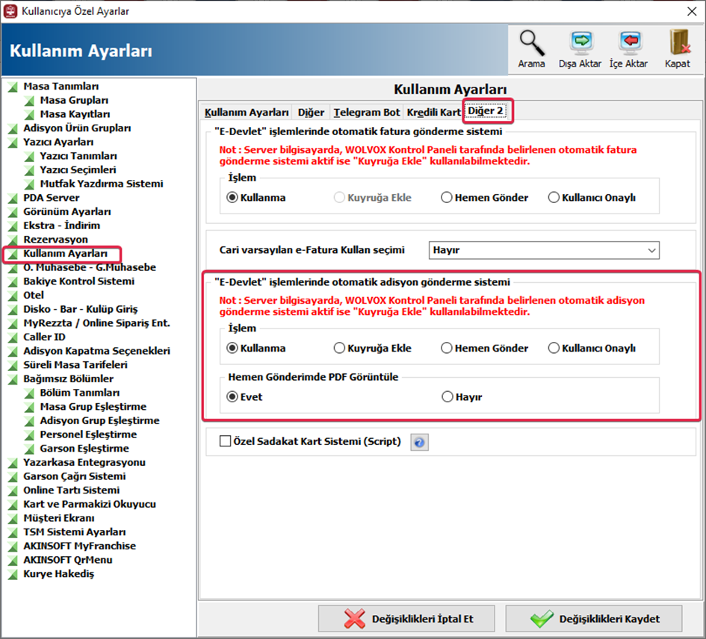Select Disko - Bar - Kulüp Giriş item
706x639 pixels.
coord(81,310)
